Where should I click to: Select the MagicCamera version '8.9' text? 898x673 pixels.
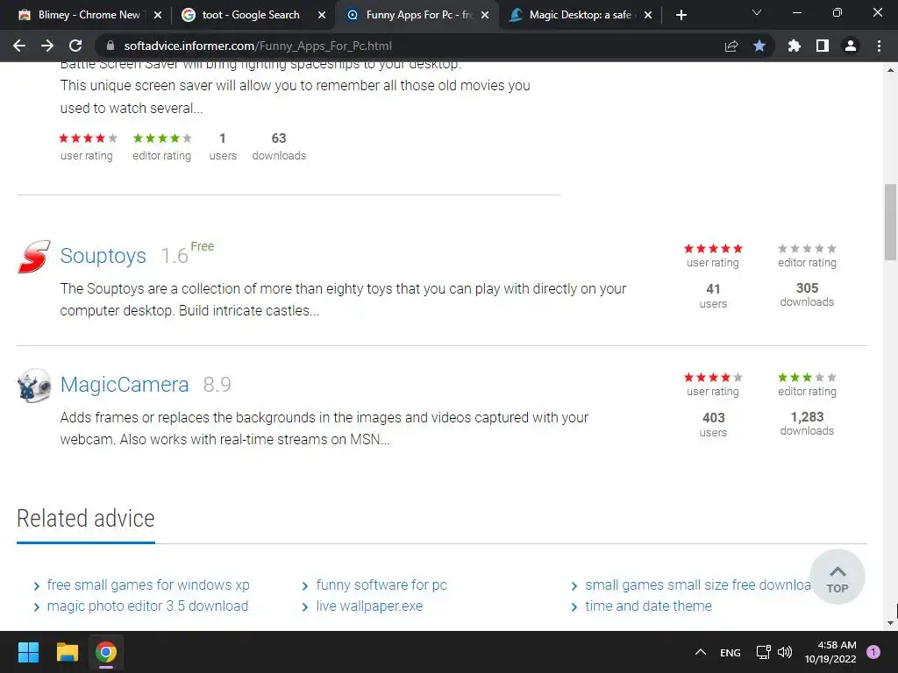coord(217,385)
